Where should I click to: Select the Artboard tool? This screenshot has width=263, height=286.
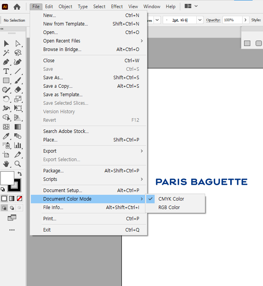6,155
